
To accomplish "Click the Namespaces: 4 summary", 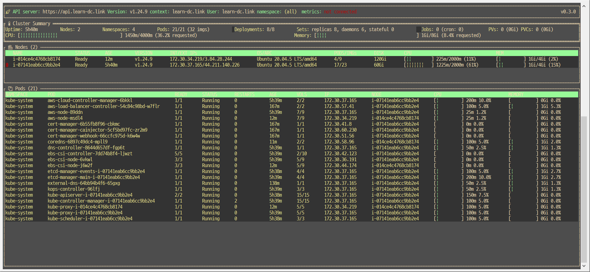I will [x=119, y=30].
